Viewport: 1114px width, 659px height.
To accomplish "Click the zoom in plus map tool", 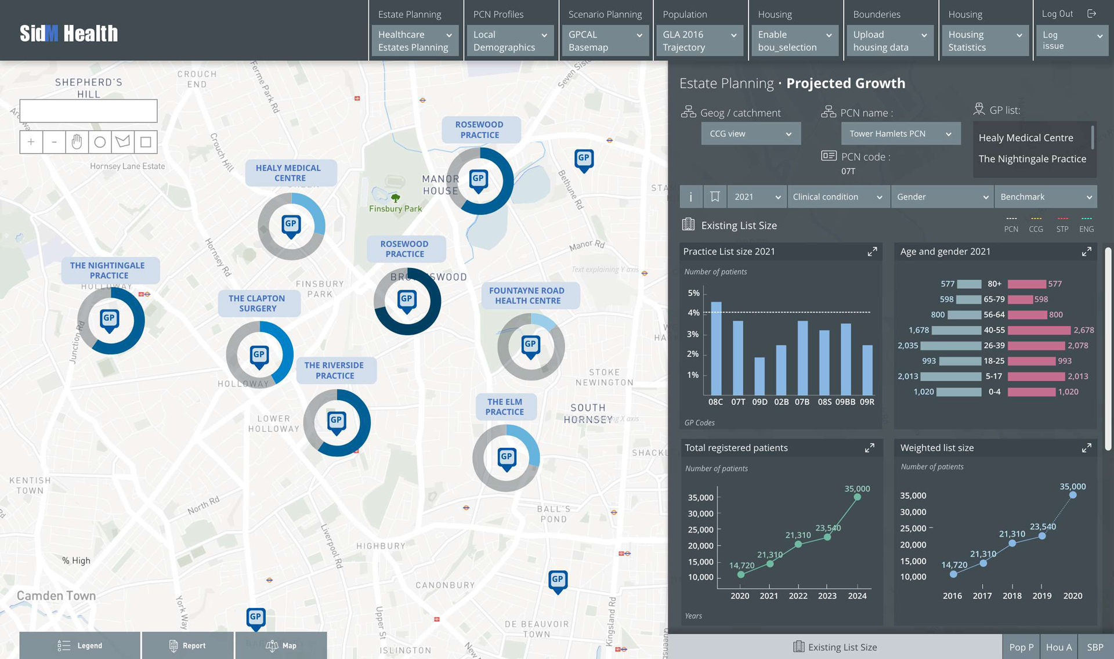I will point(31,142).
